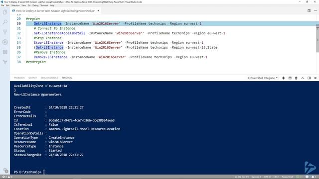Open the bottom icon above the gear
The width and height of the screenshot is (319, 179).
pos(5,62)
